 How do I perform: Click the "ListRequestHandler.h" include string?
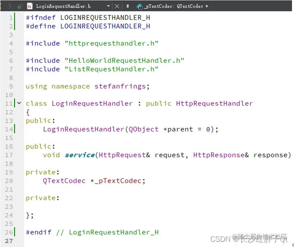click(111, 69)
